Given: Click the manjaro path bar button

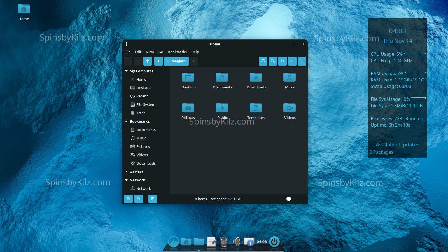Looking at the screenshot, I should pos(176,61).
